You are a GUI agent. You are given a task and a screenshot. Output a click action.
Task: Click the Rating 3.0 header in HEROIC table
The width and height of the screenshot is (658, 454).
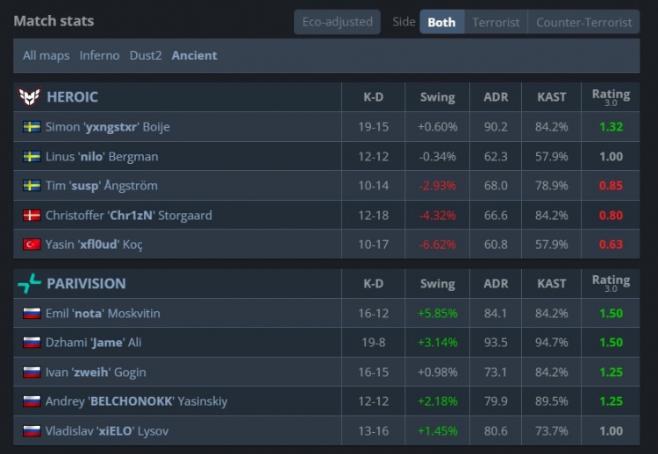coord(611,96)
